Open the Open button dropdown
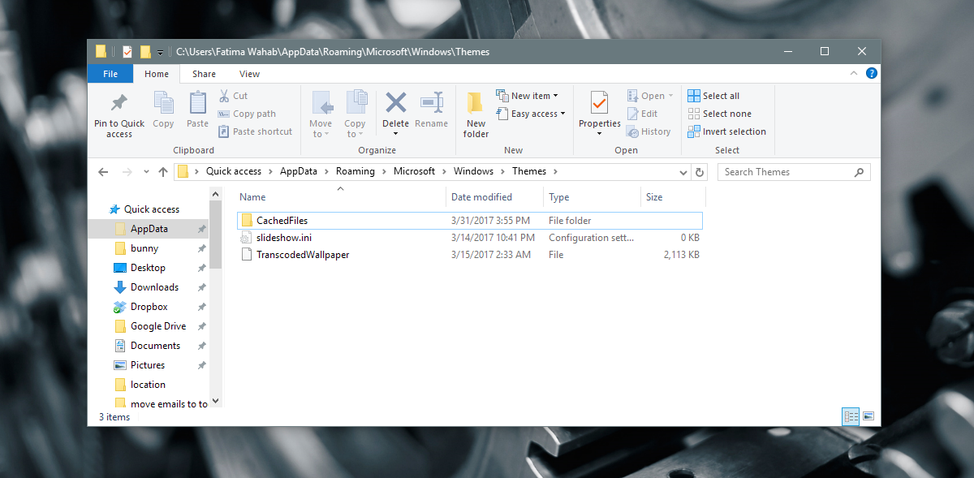 pyautogui.click(x=671, y=96)
